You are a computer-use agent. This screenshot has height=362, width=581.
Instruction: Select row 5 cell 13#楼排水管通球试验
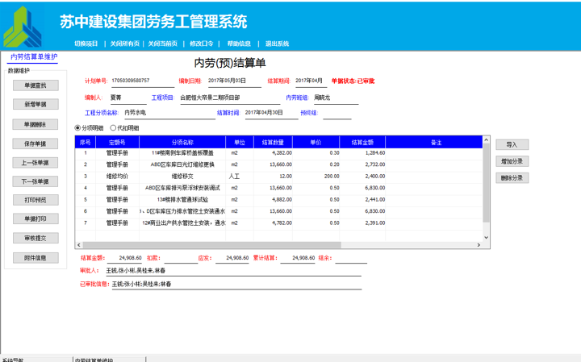point(182,199)
